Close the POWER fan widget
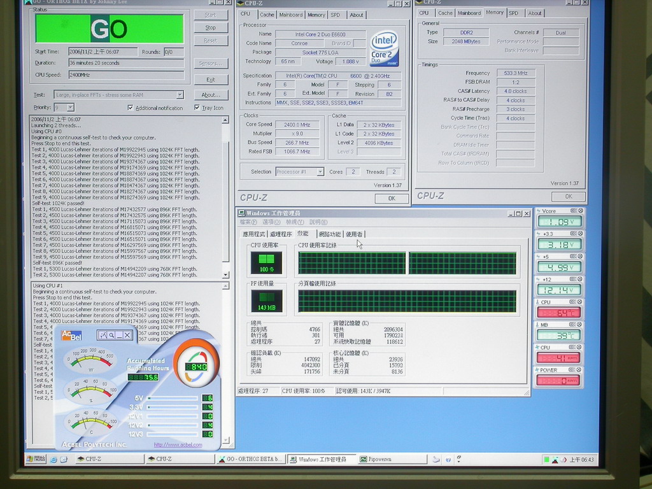Image resolution: width=652 pixels, height=489 pixels. (579, 370)
